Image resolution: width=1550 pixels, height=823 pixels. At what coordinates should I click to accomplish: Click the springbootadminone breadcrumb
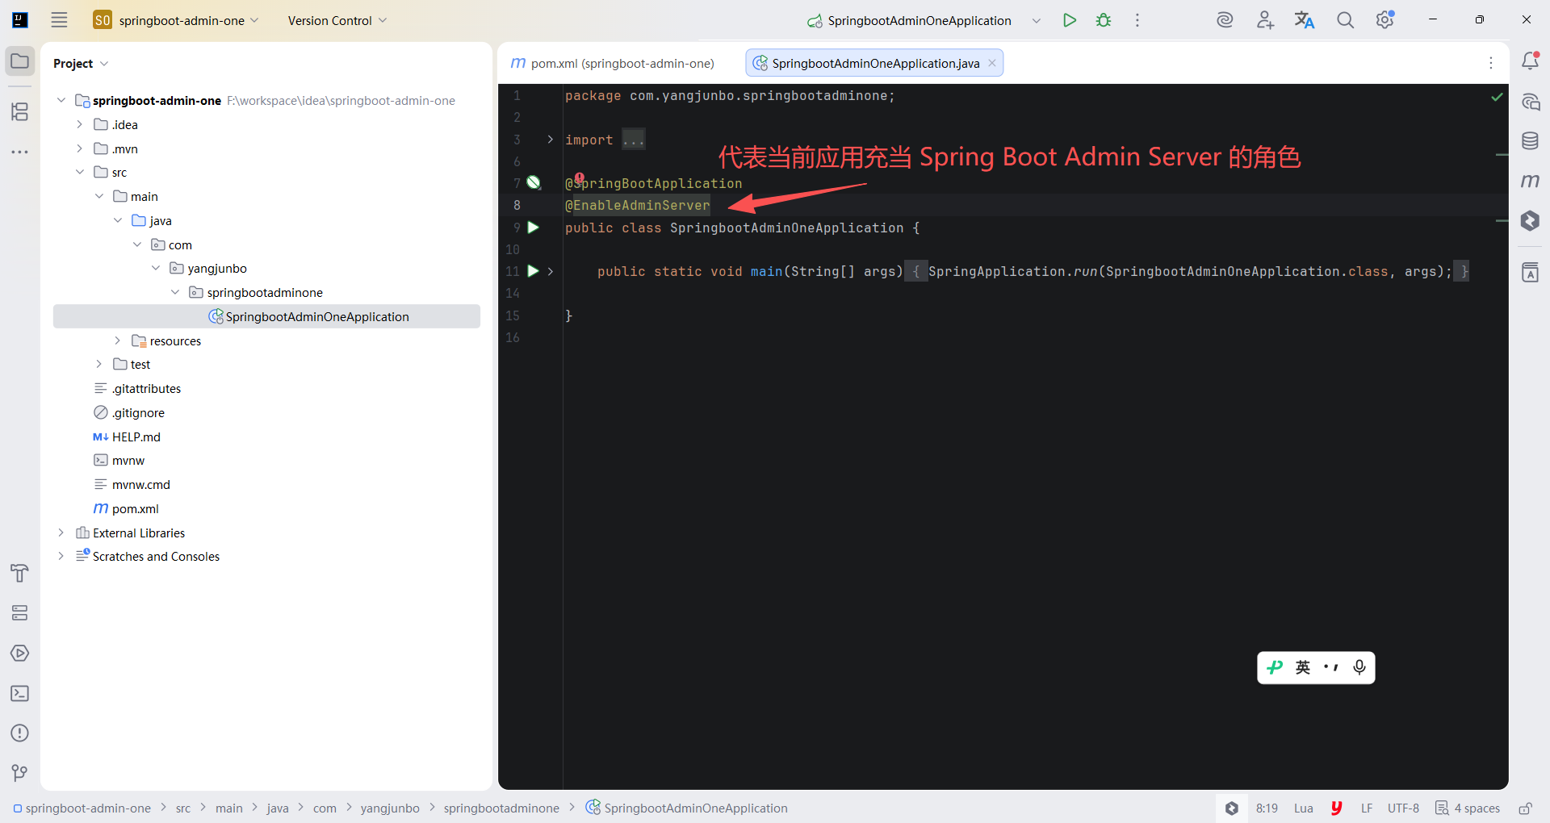(501, 808)
